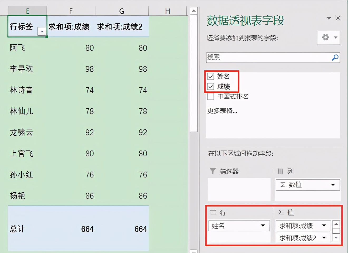Select column F header
This screenshot has height=253, width=348.
point(71,11)
